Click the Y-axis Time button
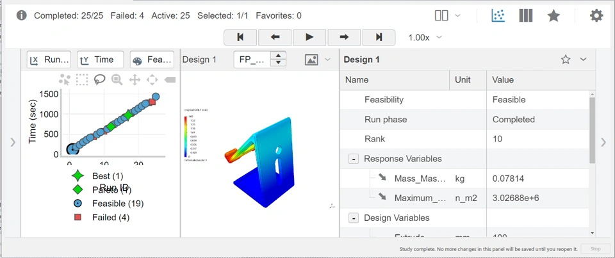The width and height of the screenshot is (615, 258). tap(100, 60)
